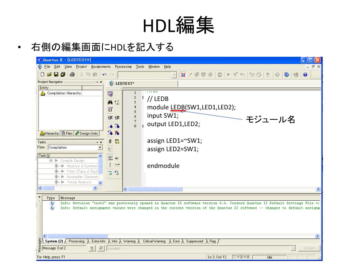Open the toolbar entity combo box dropdown
The width and height of the screenshot is (359, 269).
(174, 75)
